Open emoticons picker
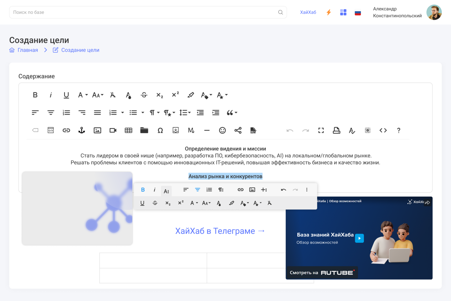The image size is (451, 301). click(222, 130)
